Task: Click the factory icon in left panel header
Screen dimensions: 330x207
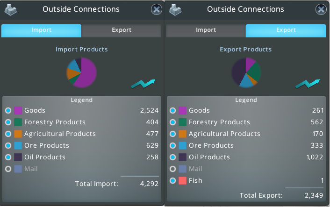Action: [x=11, y=9]
